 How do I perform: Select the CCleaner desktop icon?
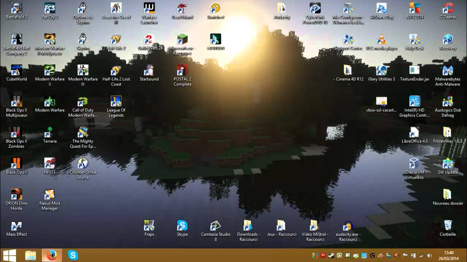pos(448,8)
